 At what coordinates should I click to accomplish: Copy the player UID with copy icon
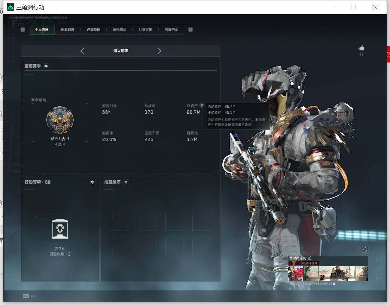(335, 284)
